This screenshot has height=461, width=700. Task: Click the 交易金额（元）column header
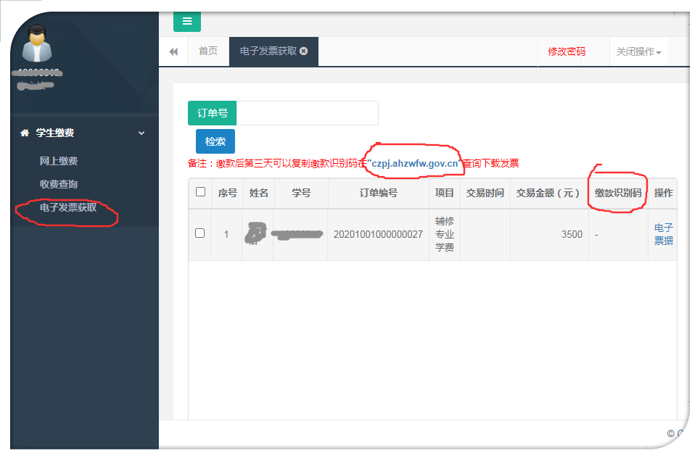[x=548, y=194]
